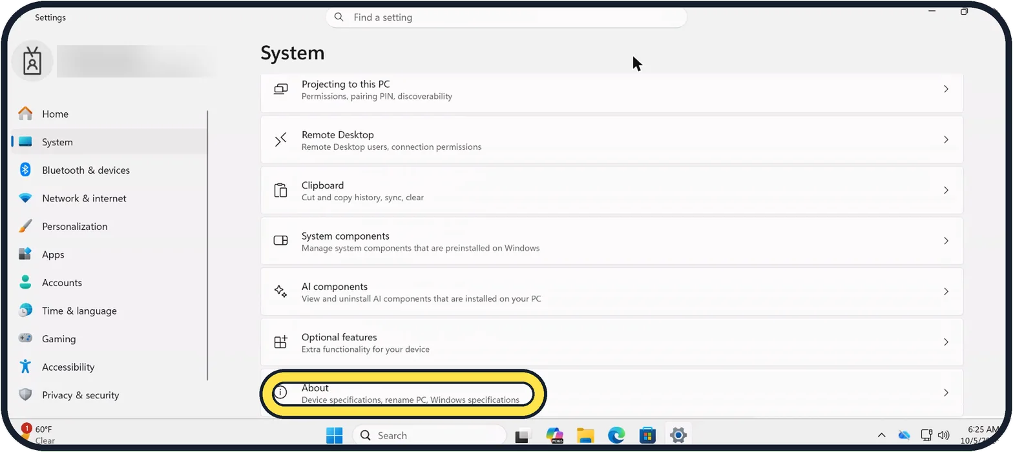Click the Settings gear in taskbar
The image size is (1013, 452).
pos(678,436)
